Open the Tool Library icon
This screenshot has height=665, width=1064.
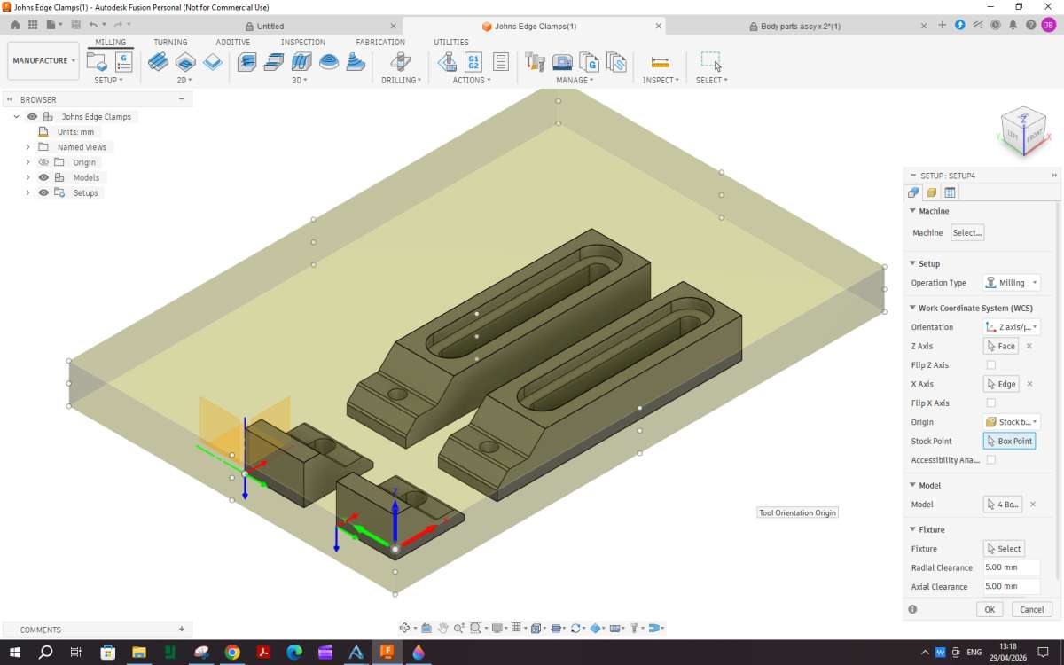tap(535, 61)
